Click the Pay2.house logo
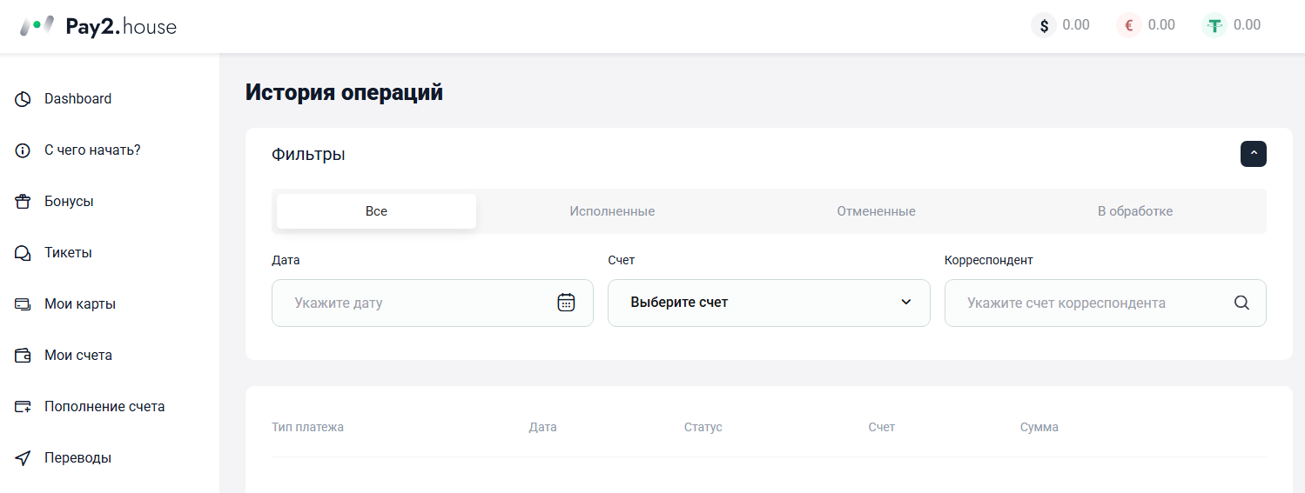Screen dimensions: 1305x493 98,26
